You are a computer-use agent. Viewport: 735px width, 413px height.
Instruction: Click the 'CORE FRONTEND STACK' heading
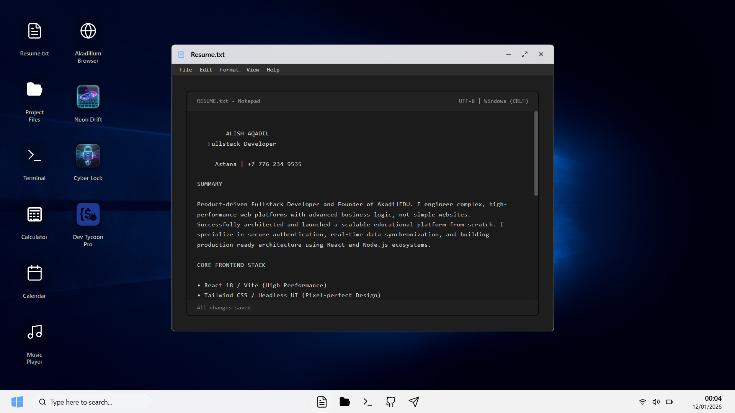pyautogui.click(x=231, y=265)
